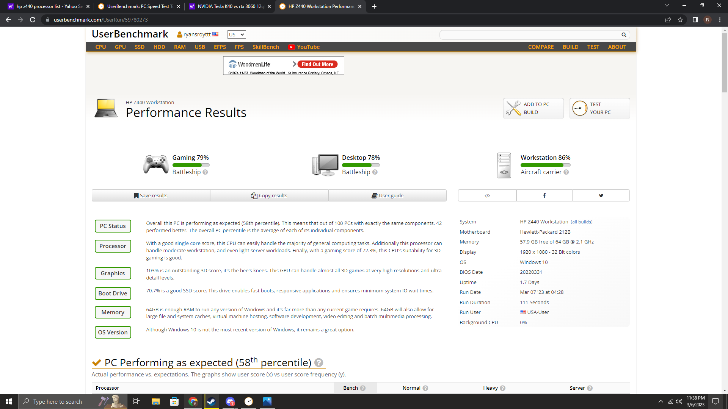
Task: Click TEST YOUR PC button
Action: (x=599, y=108)
